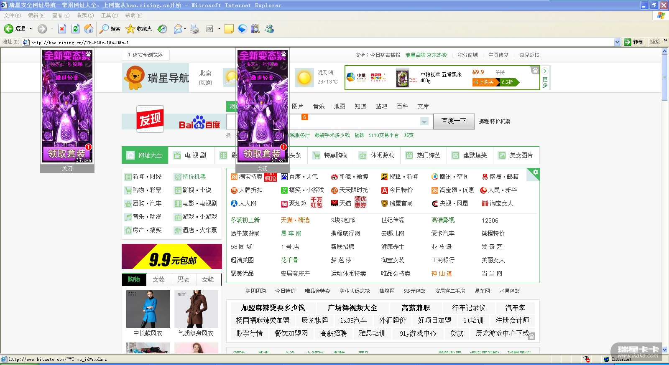Screen dimensions: 669x365
Task: Refresh the page via toolbar icon
Action: pyautogui.click(x=75, y=29)
